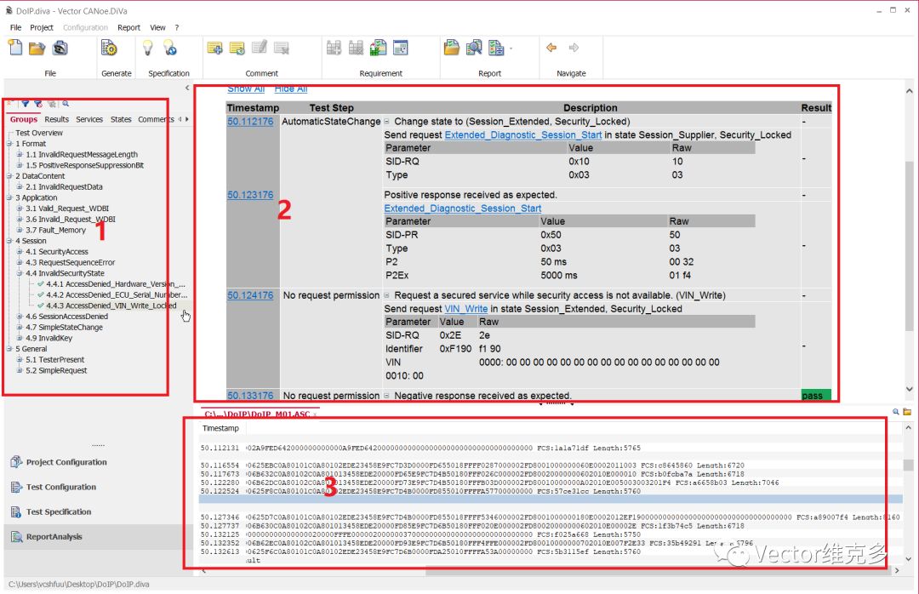919x594 pixels.
Task: Click the Hide All link
Action: coord(291,89)
